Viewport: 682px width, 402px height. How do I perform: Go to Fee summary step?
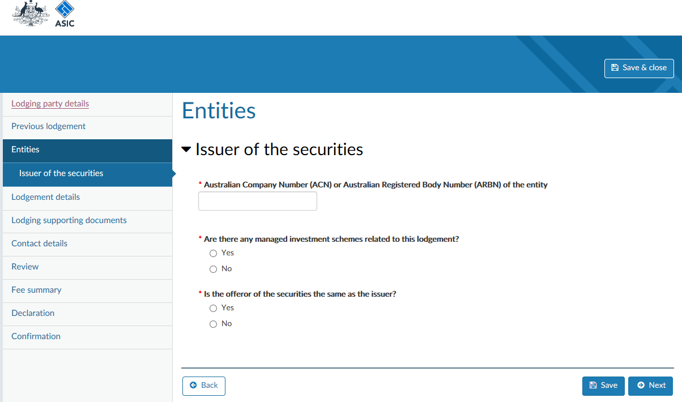(x=36, y=290)
